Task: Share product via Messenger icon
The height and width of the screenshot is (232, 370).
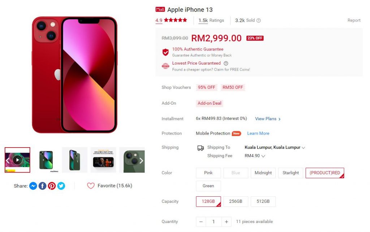Action: pyautogui.click(x=33, y=186)
